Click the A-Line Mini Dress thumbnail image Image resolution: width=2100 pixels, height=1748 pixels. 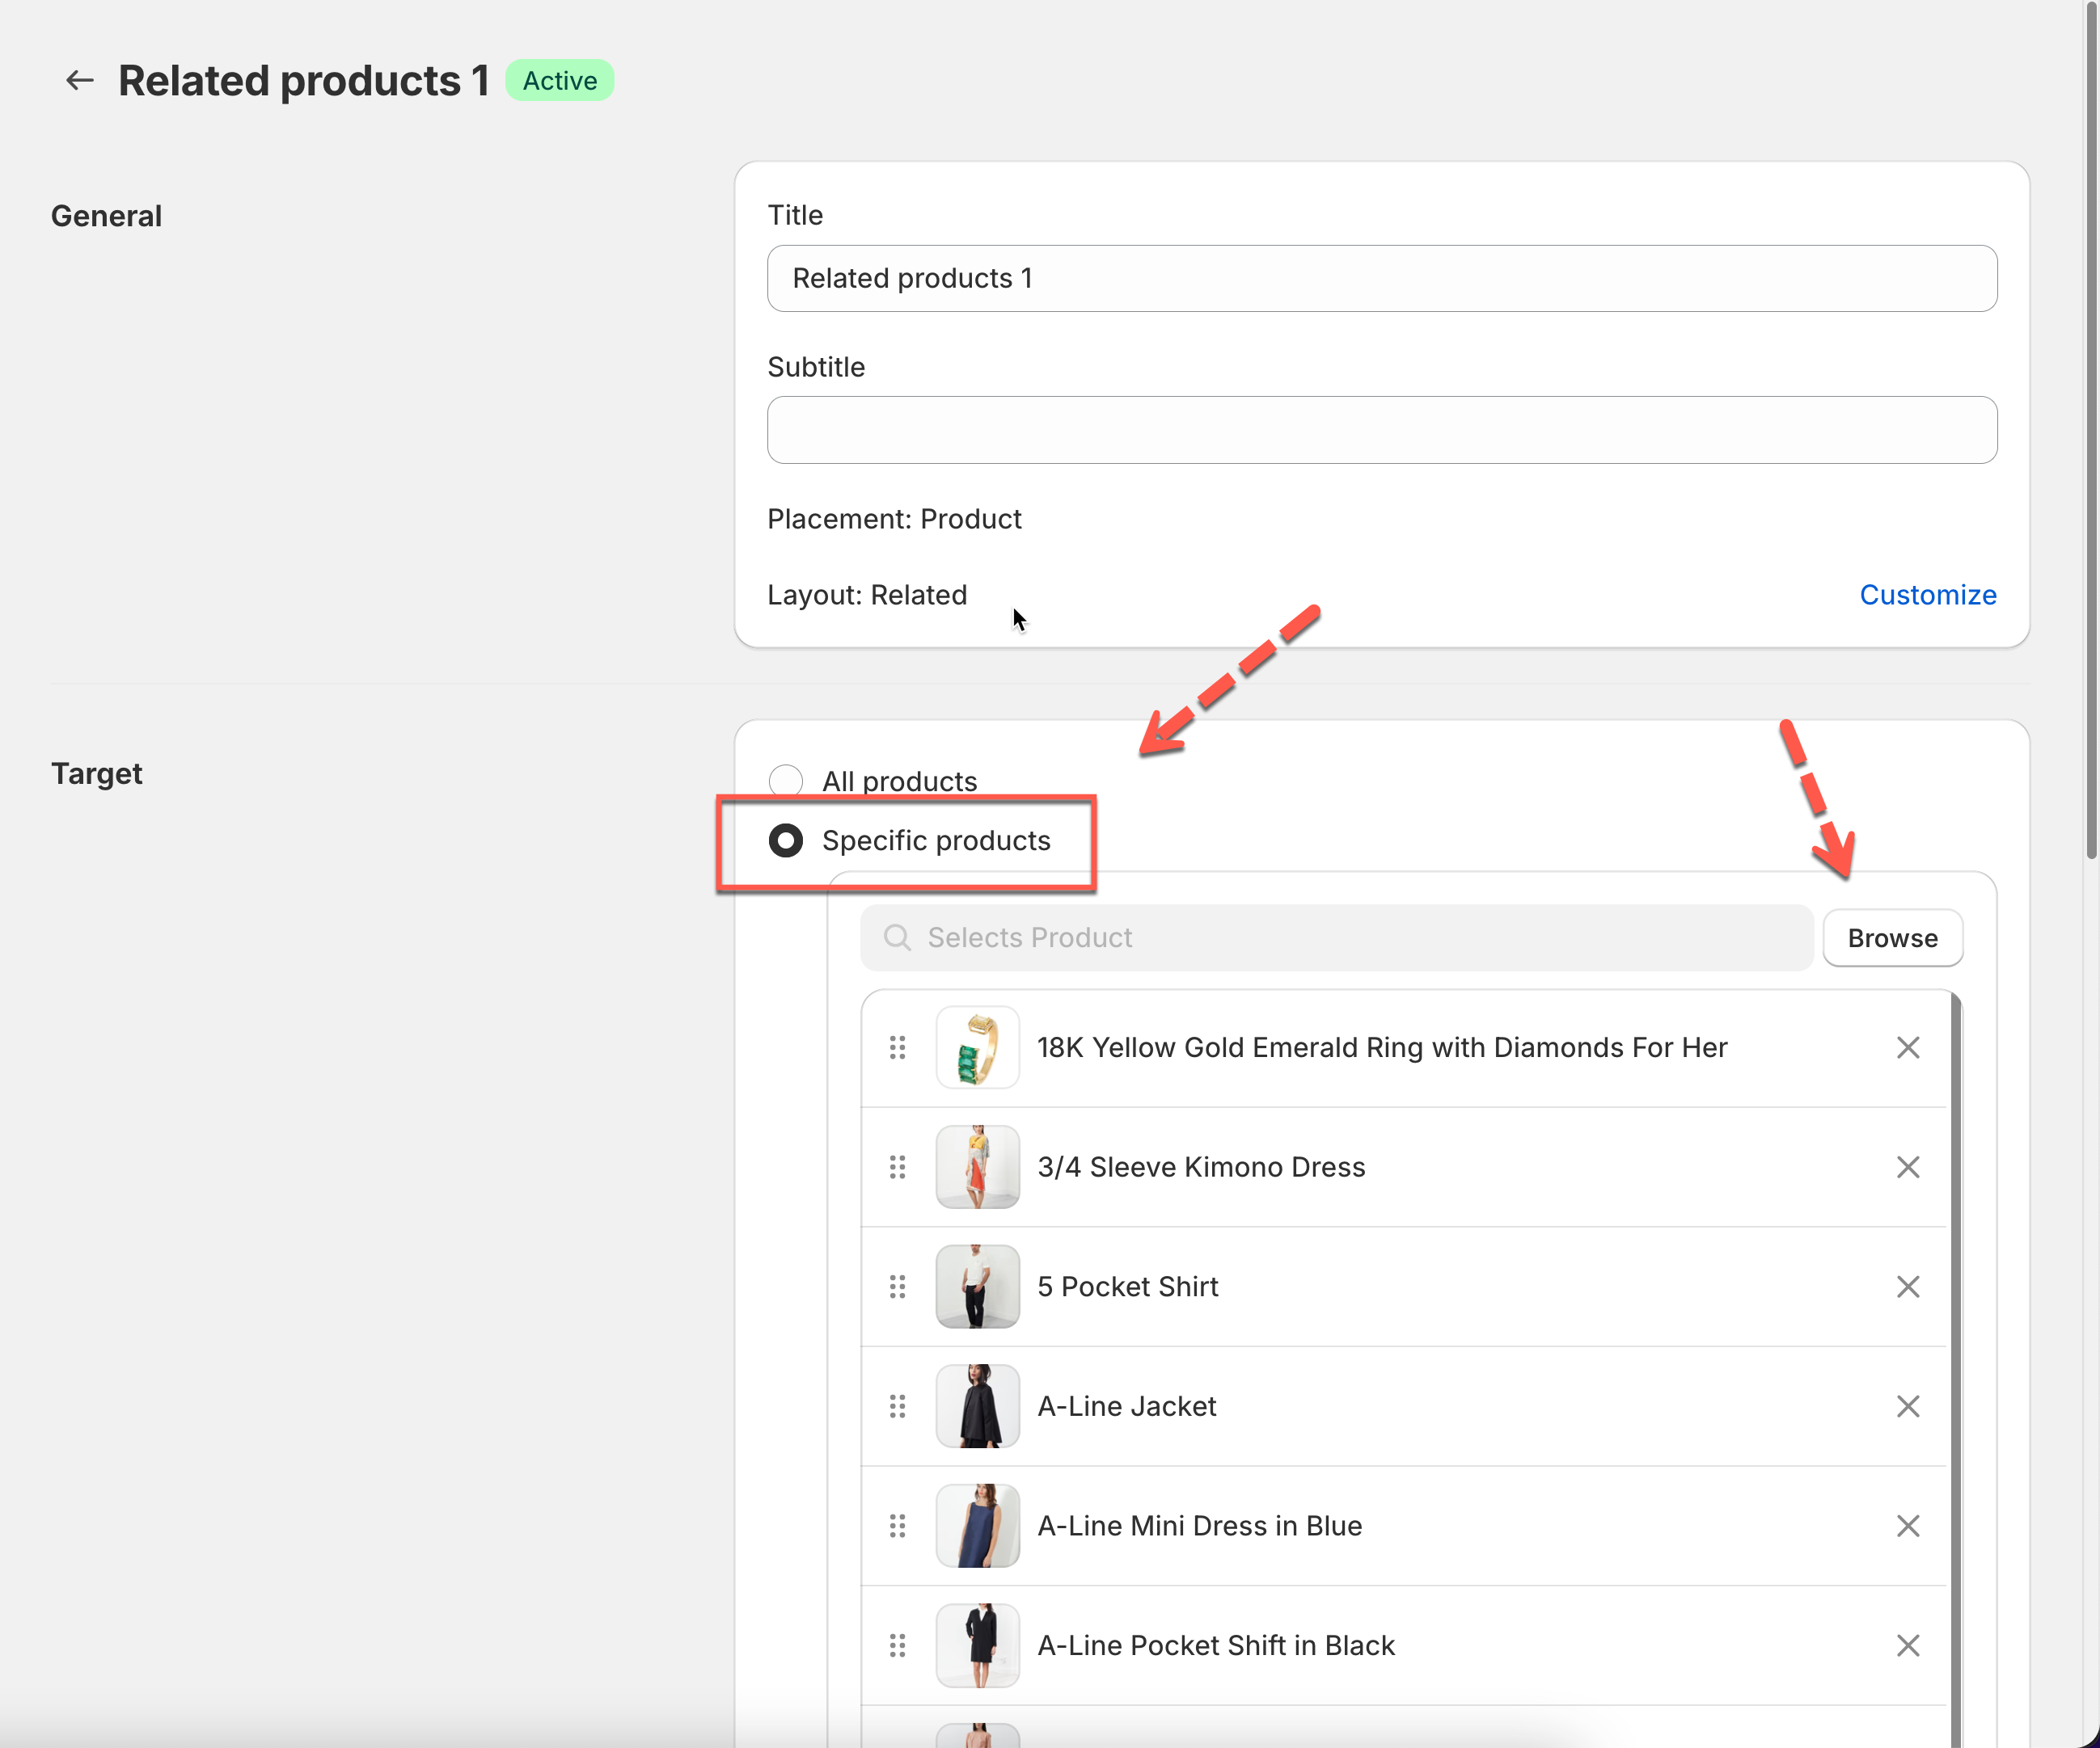977,1526
